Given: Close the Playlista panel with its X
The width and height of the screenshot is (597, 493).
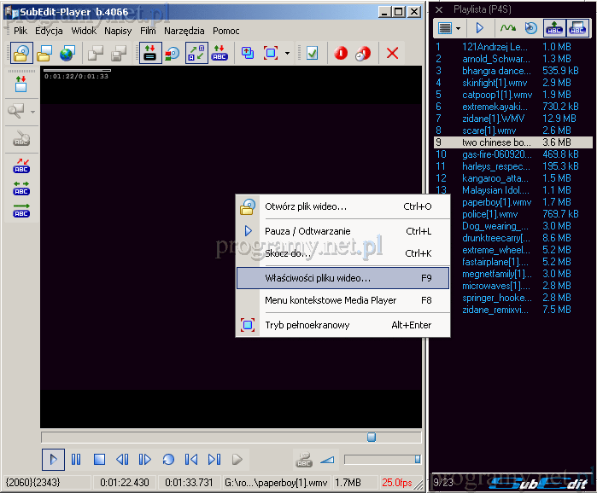Looking at the screenshot, I should point(439,9).
